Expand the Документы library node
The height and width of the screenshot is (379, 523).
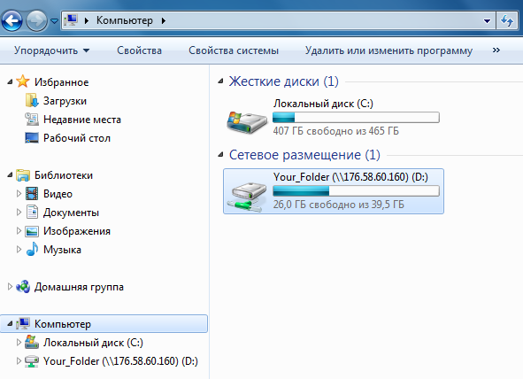click(19, 213)
